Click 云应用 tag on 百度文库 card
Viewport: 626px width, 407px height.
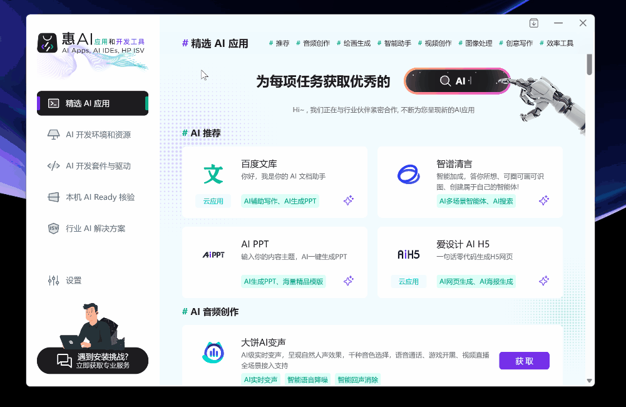(213, 201)
